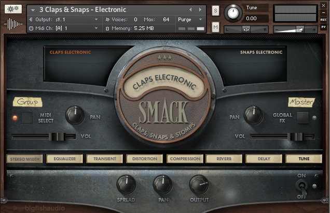Open the instrument options gear icon
The image size is (330, 213).
click(13, 9)
